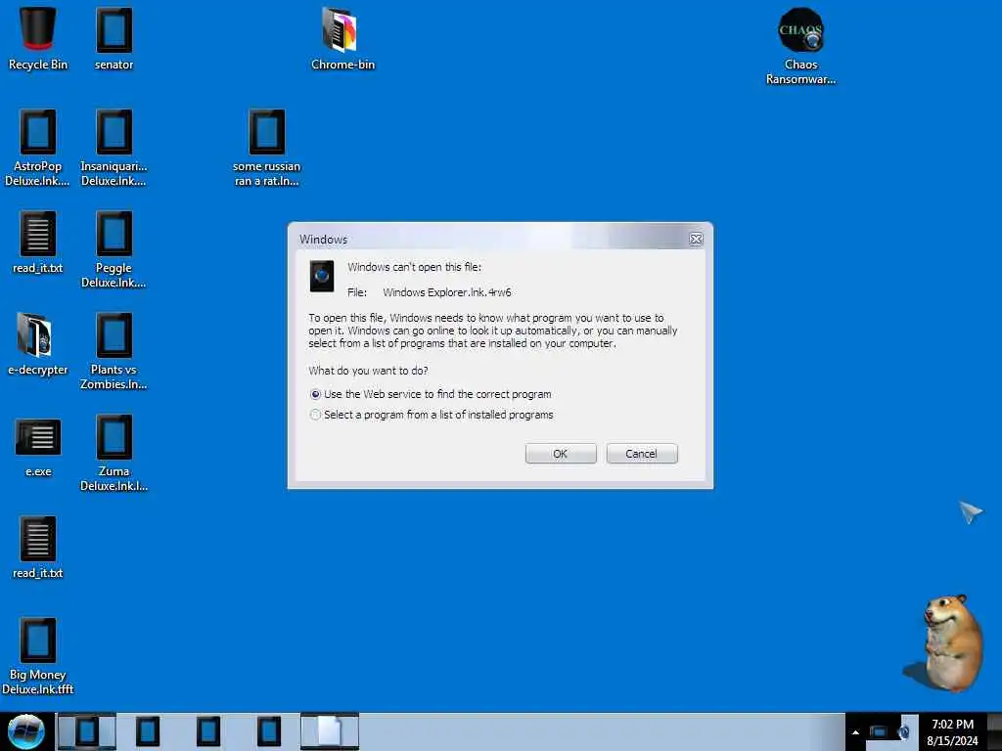Open the Chrome-bin folder icon
Screen dimensions: 1002x751
click(342, 38)
